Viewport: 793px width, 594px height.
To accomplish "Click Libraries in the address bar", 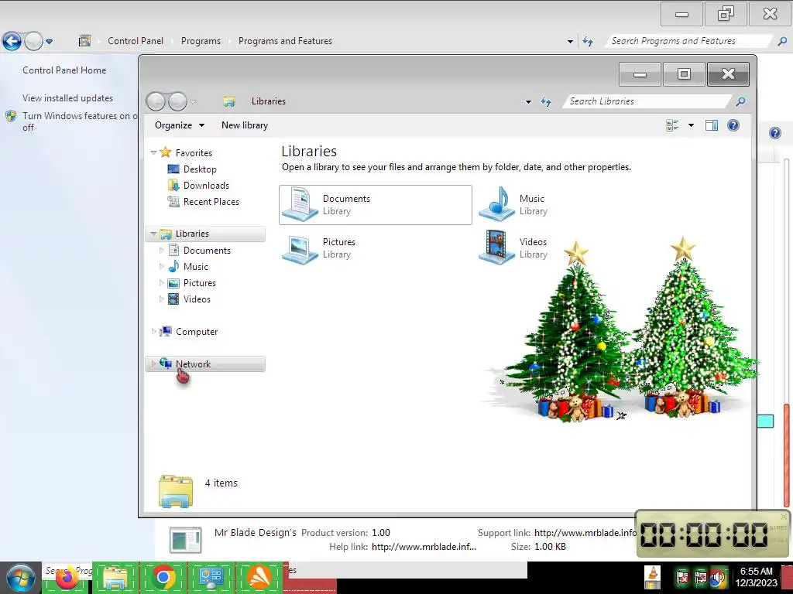I will point(269,101).
